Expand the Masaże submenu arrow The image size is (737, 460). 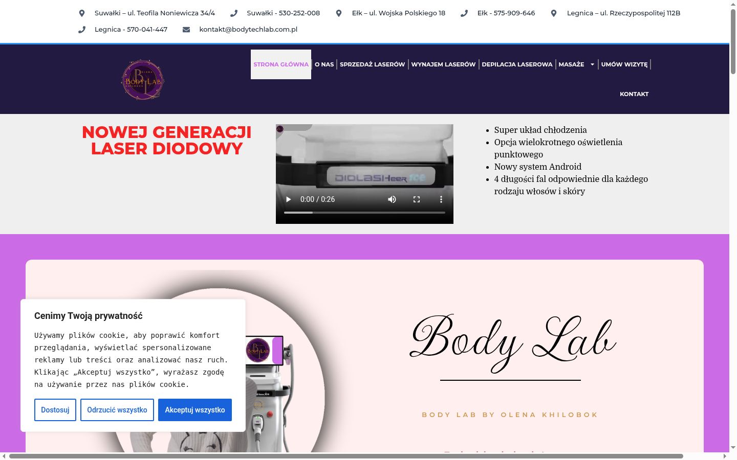pos(593,64)
